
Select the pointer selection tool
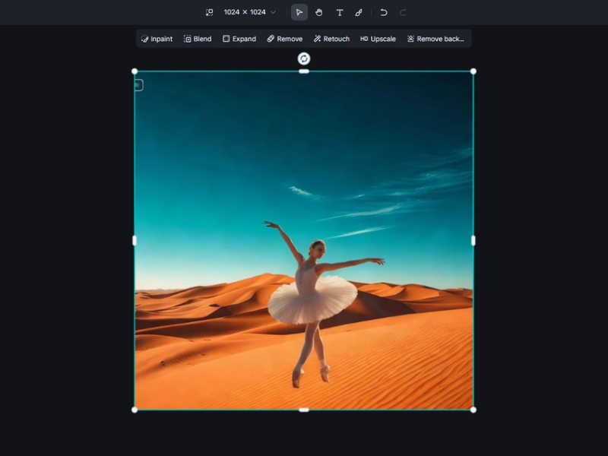click(x=299, y=12)
